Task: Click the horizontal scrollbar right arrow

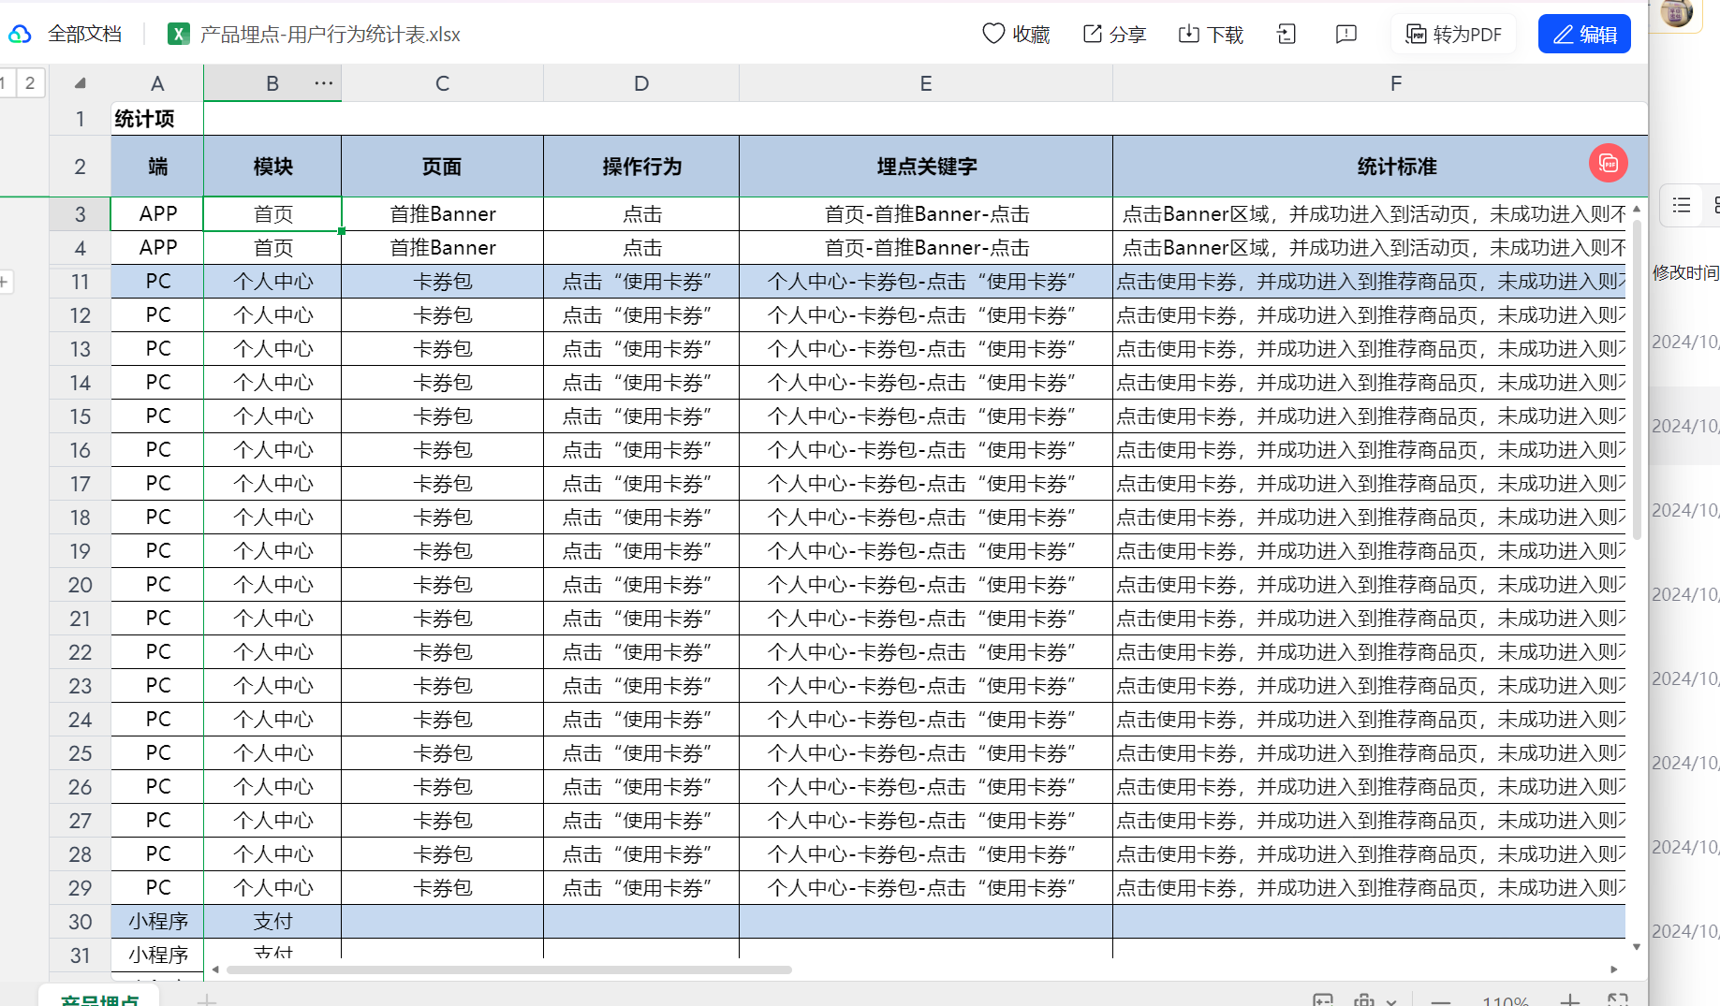Action: 1614,970
